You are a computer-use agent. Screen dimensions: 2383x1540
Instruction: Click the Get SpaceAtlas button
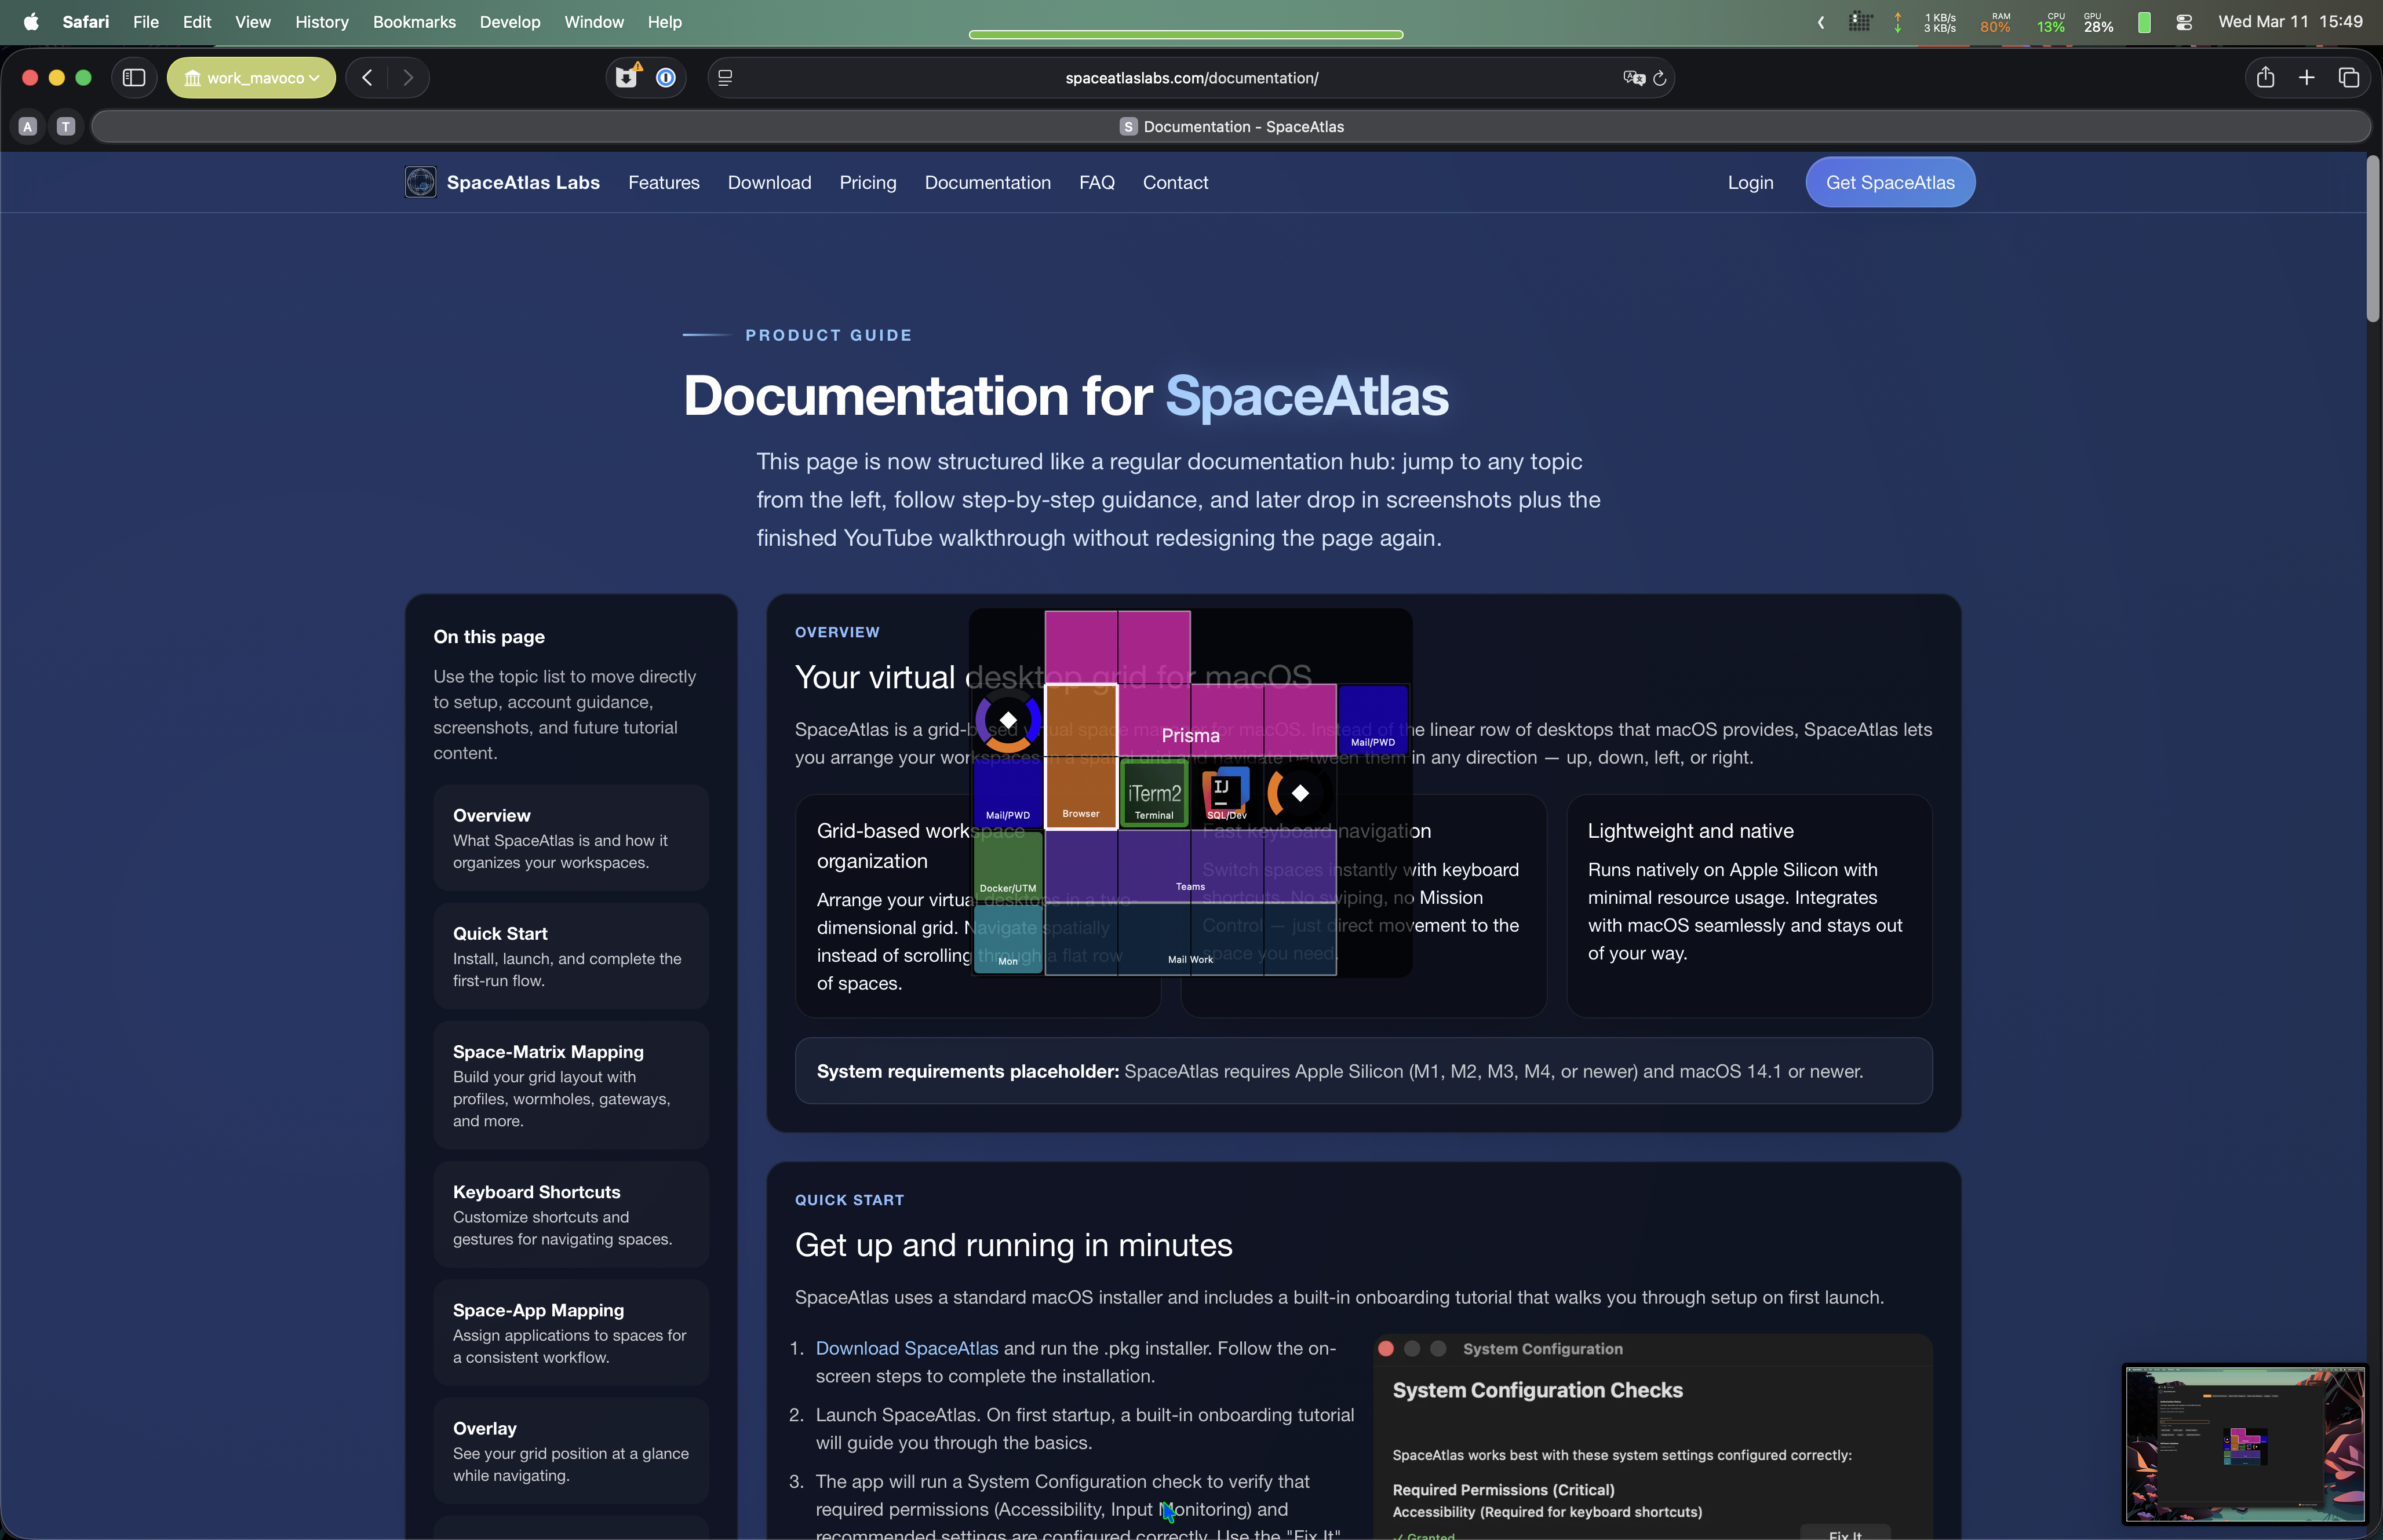[x=1889, y=183]
